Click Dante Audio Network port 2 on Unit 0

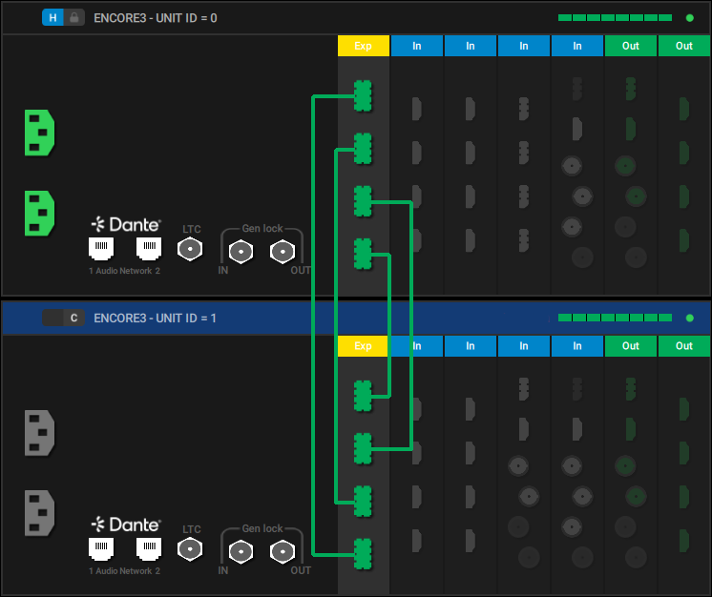click(149, 248)
